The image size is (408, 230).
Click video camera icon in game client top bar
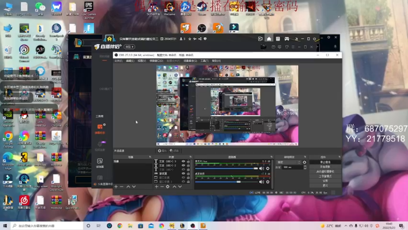pyautogui.click(x=260, y=39)
